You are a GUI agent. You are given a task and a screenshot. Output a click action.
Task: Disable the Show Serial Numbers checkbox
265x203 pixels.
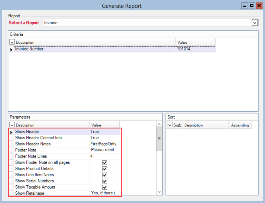[x=105, y=181]
